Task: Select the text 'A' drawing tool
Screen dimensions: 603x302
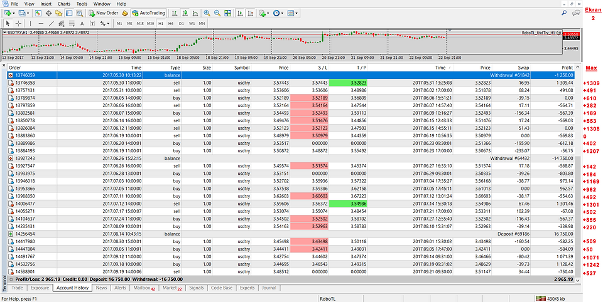Action: point(82,23)
